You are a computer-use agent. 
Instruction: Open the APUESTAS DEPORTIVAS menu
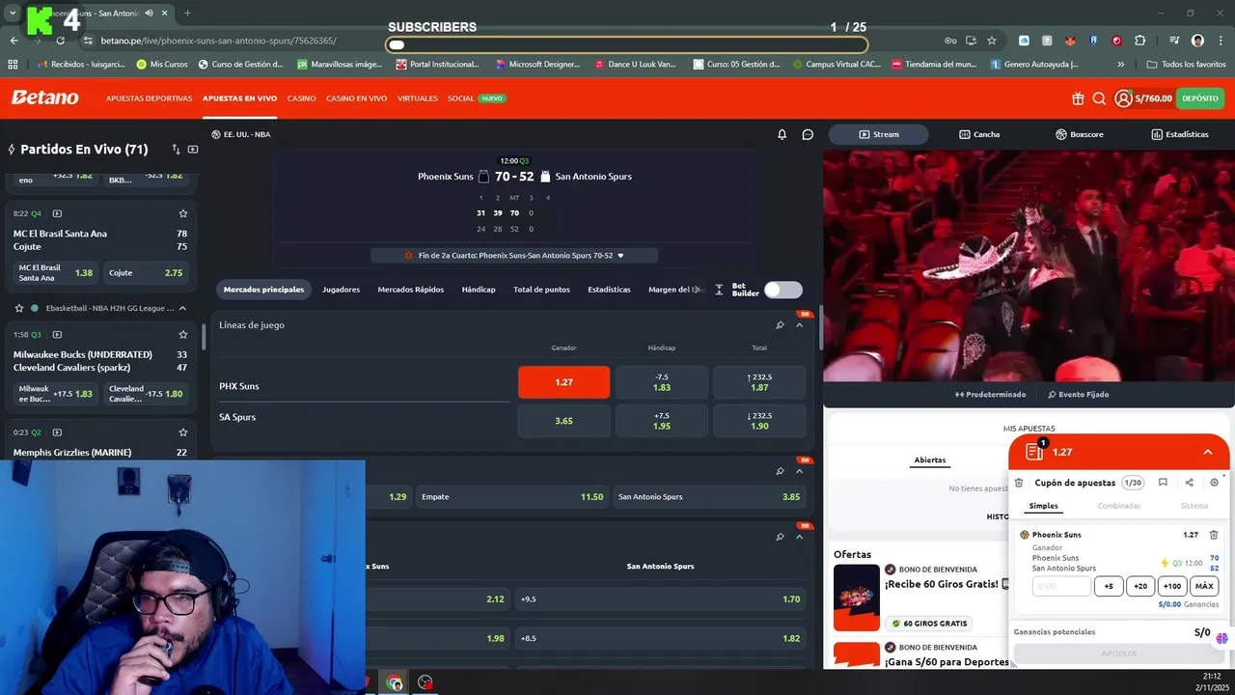[149, 98]
